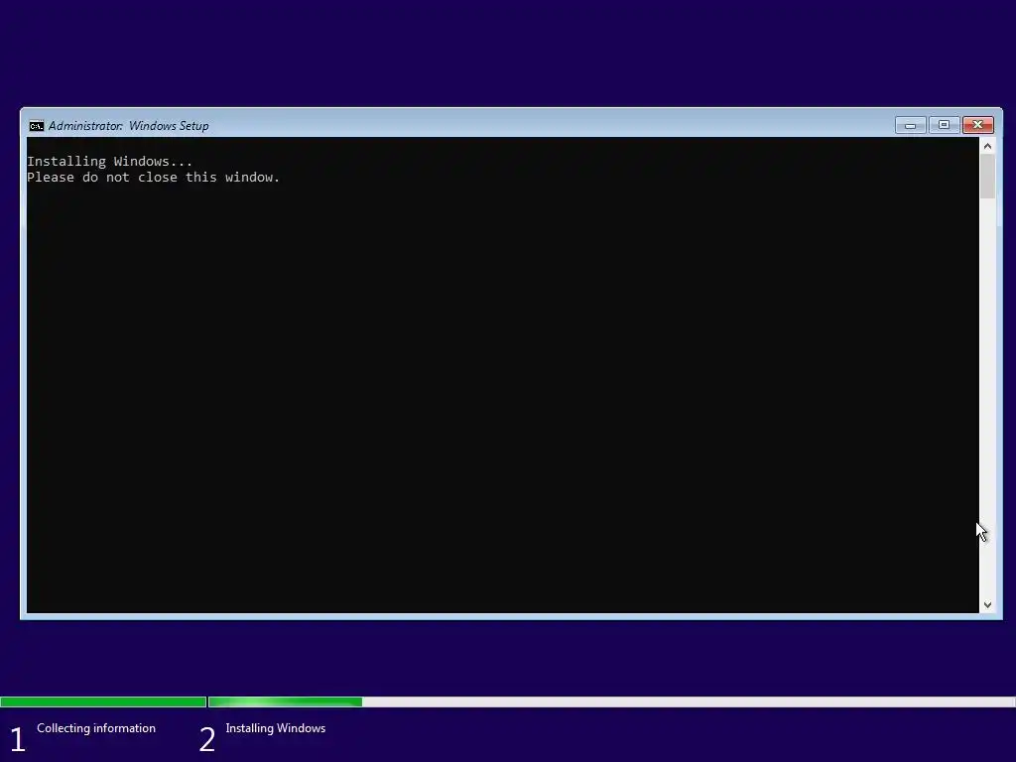Click "Please do not close this window." text
The image size is (1016, 762).
point(154,177)
